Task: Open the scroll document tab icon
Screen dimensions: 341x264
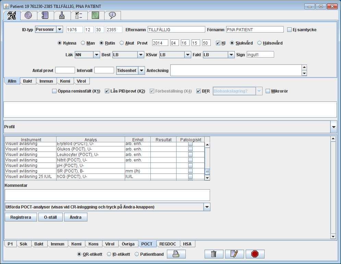Action: pos(45,15)
